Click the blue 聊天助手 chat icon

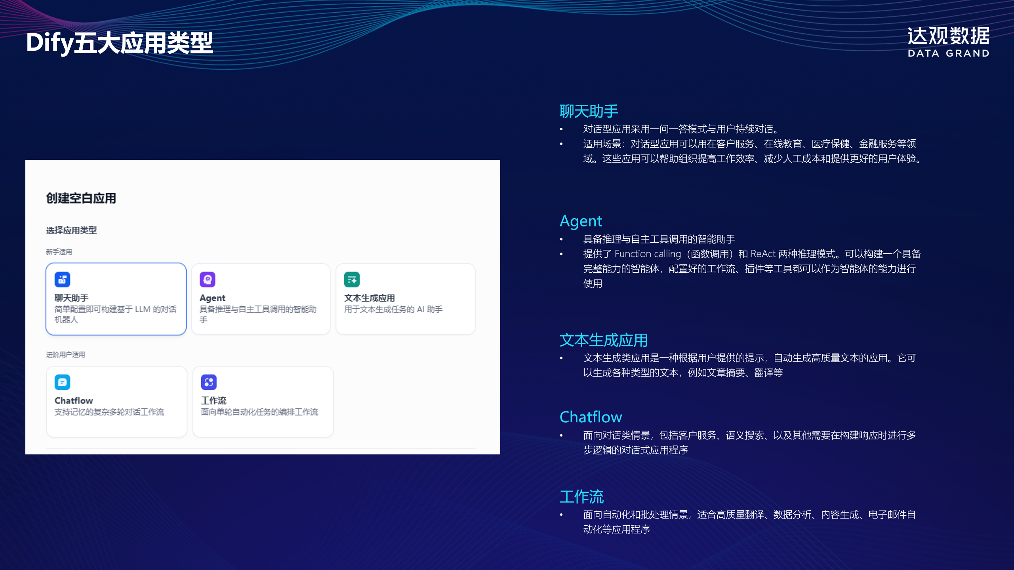[x=62, y=279]
